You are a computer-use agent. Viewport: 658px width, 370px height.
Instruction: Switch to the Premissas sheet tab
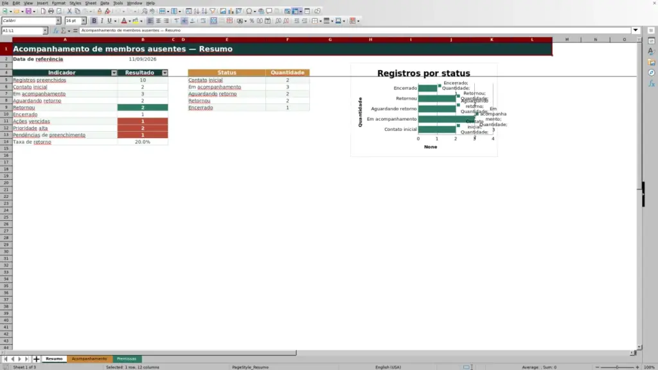(x=127, y=358)
